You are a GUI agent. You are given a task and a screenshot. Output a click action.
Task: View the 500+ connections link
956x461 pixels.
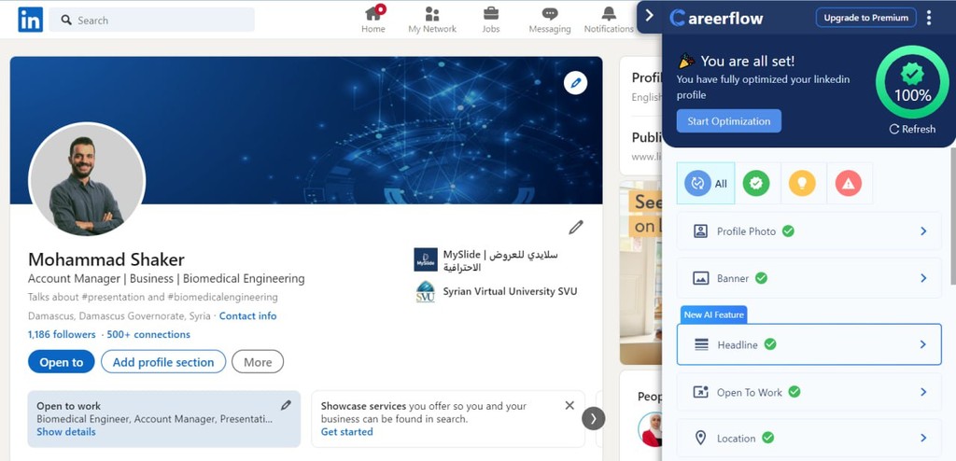(x=148, y=334)
